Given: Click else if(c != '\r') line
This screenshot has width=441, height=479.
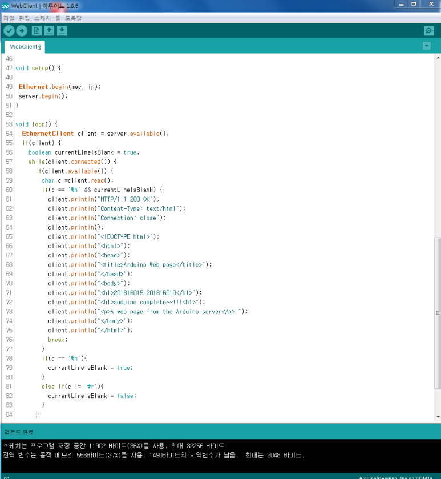Looking at the screenshot, I should click(x=72, y=387).
